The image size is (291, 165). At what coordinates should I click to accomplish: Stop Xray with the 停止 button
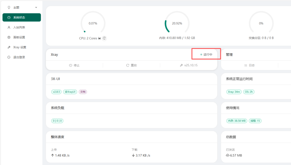[x=74, y=65]
